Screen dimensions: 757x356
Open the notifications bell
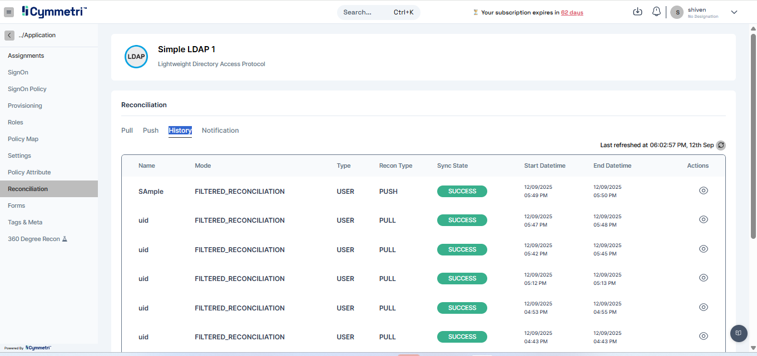click(656, 12)
